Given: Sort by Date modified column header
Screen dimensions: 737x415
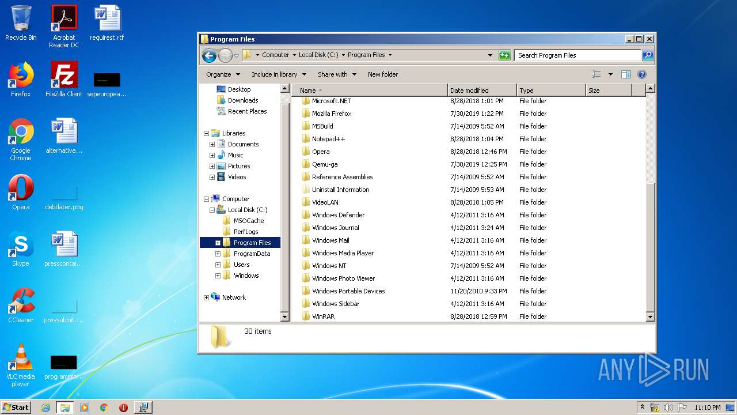Looking at the screenshot, I should [482, 90].
